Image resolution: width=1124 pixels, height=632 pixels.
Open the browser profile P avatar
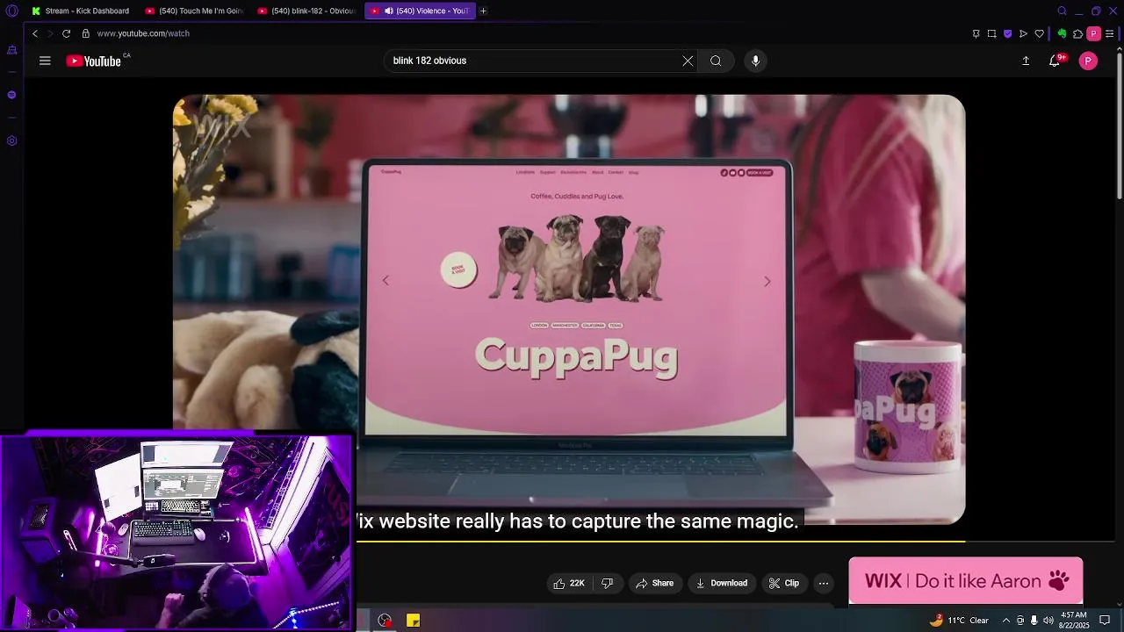point(1093,33)
